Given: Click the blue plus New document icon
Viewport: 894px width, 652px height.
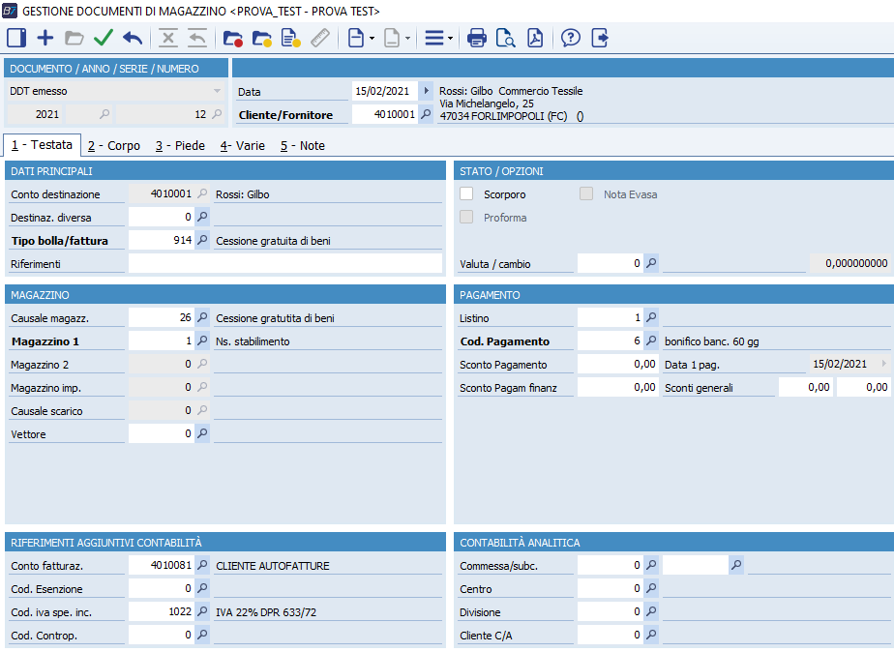Looking at the screenshot, I should coord(45,38).
